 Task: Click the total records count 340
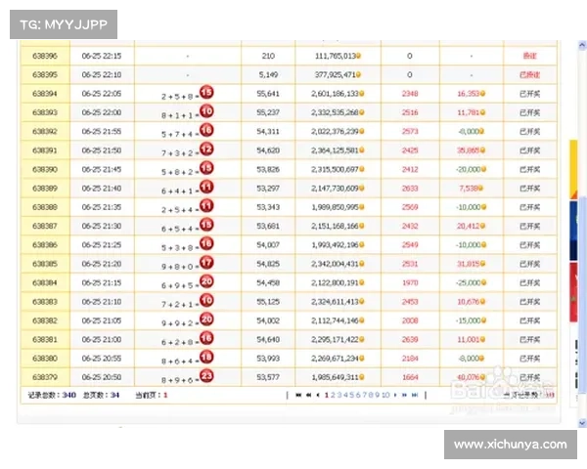pyautogui.click(x=68, y=395)
